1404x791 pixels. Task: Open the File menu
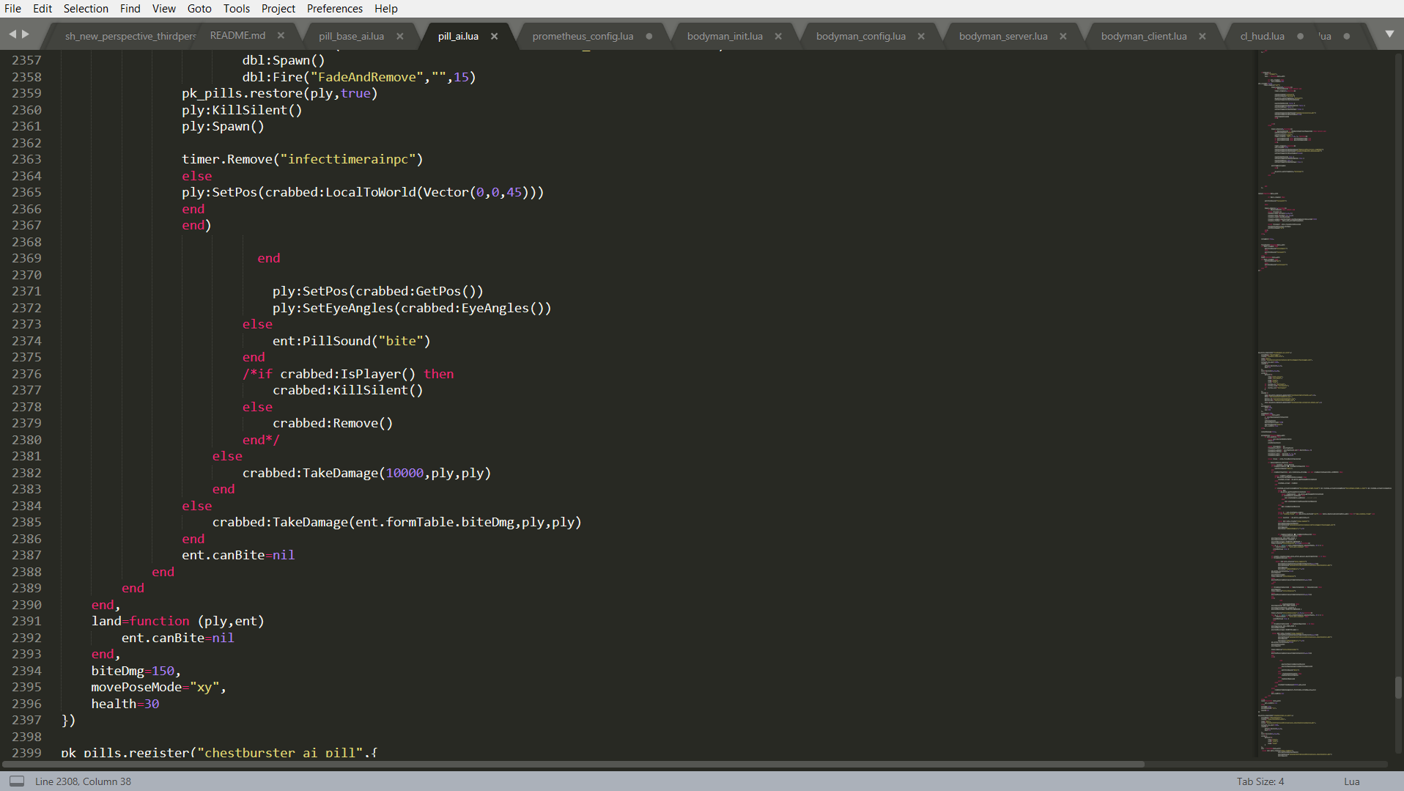tap(12, 8)
